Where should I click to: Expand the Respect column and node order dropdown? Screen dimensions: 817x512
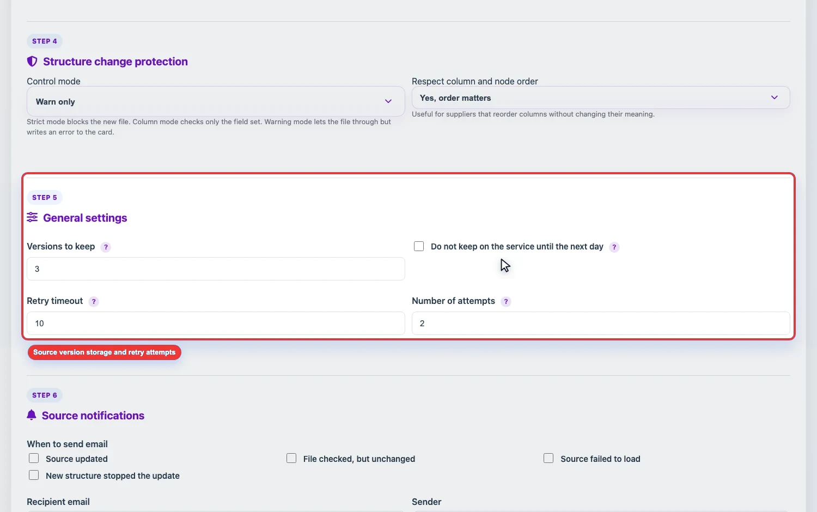pyautogui.click(x=601, y=97)
